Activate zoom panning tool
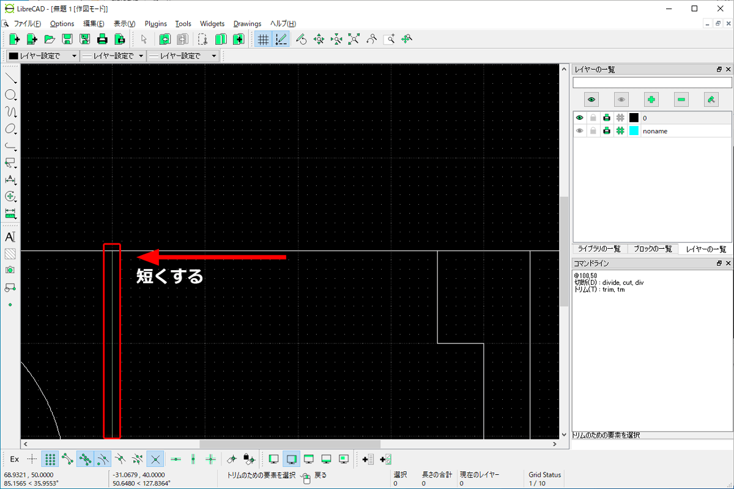The image size is (734, 489). coord(407,39)
